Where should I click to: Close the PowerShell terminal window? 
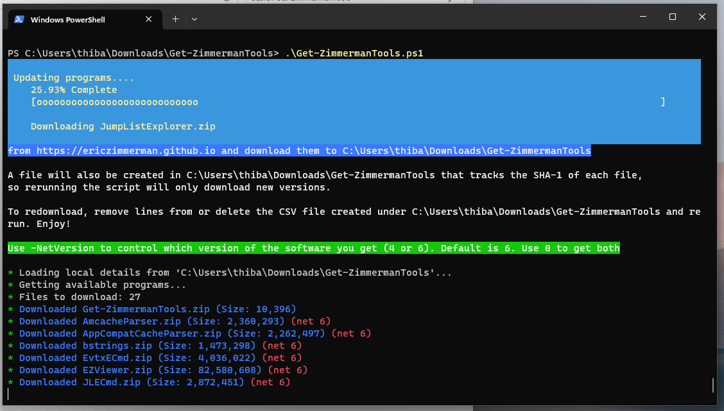pyautogui.click(x=702, y=17)
